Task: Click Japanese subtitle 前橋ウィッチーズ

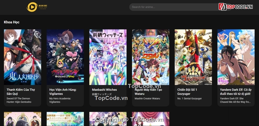Action: click(102, 94)
